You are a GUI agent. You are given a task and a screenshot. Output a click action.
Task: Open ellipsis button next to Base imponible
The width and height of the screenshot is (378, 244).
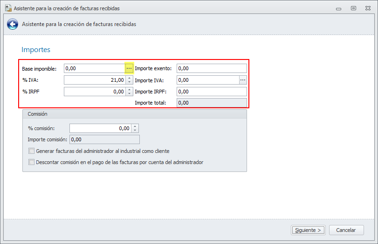(129, 68)
